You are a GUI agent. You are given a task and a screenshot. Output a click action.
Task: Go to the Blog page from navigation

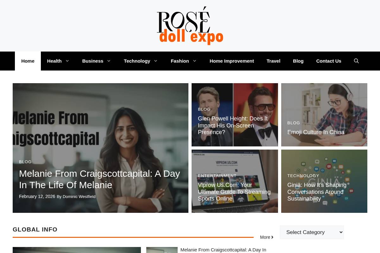pyautogui.click(x=298, y=61)
